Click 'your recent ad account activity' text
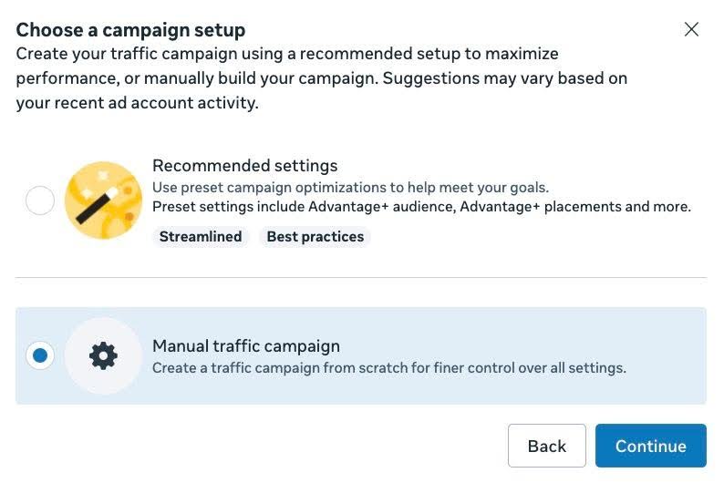Viewport: 724px width, 483px height. pos(137,103)
